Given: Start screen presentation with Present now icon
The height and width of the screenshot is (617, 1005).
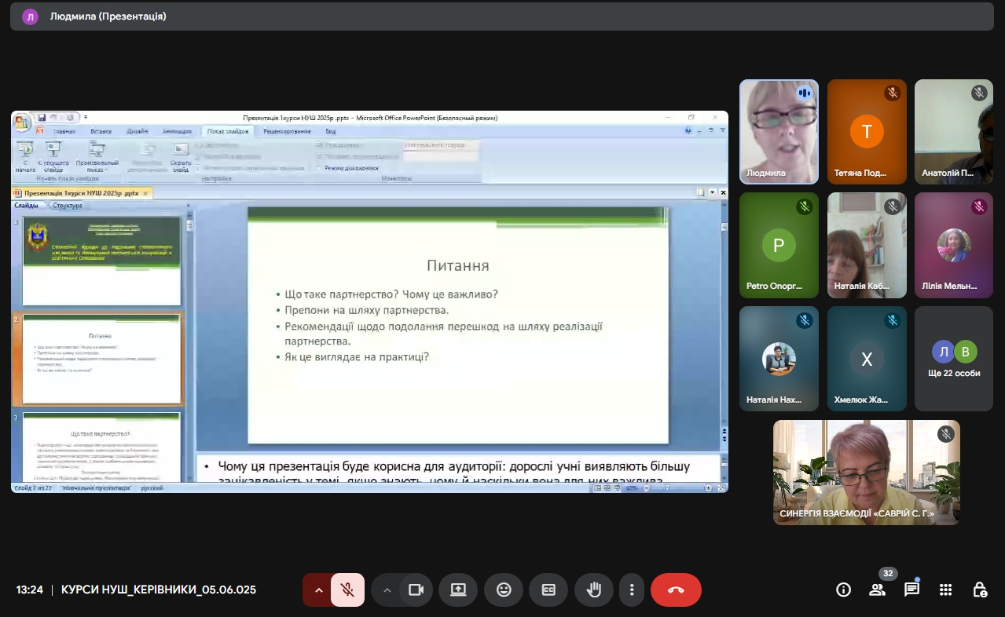Looking at the screenshot, I should point(458,590).
